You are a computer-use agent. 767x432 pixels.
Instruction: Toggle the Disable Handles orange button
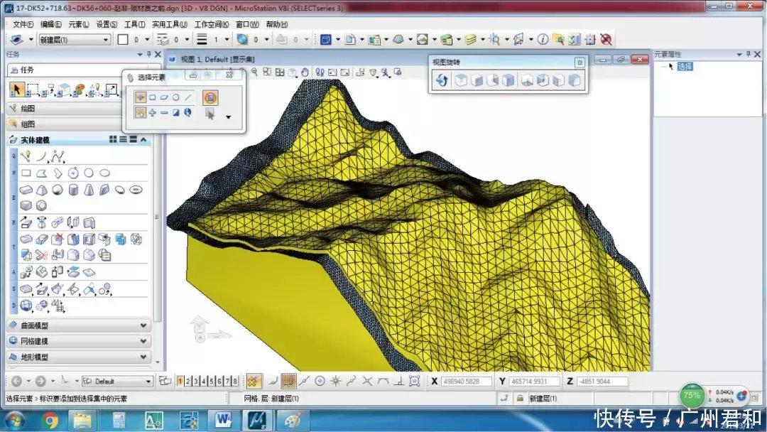210,97
